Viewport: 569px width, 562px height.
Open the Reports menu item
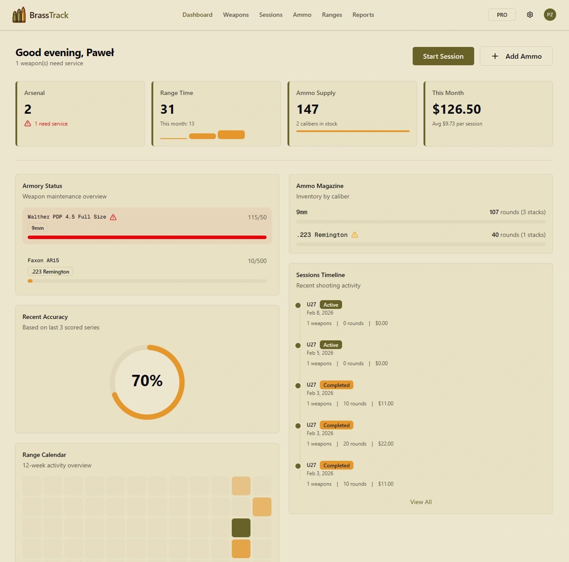pos(363,14)
